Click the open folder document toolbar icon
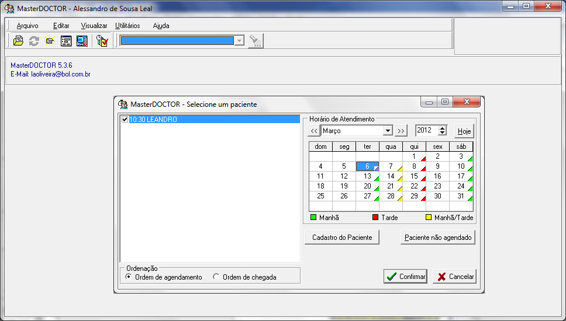The height and width of the screenshot is (321, 566). coord(18,41)
